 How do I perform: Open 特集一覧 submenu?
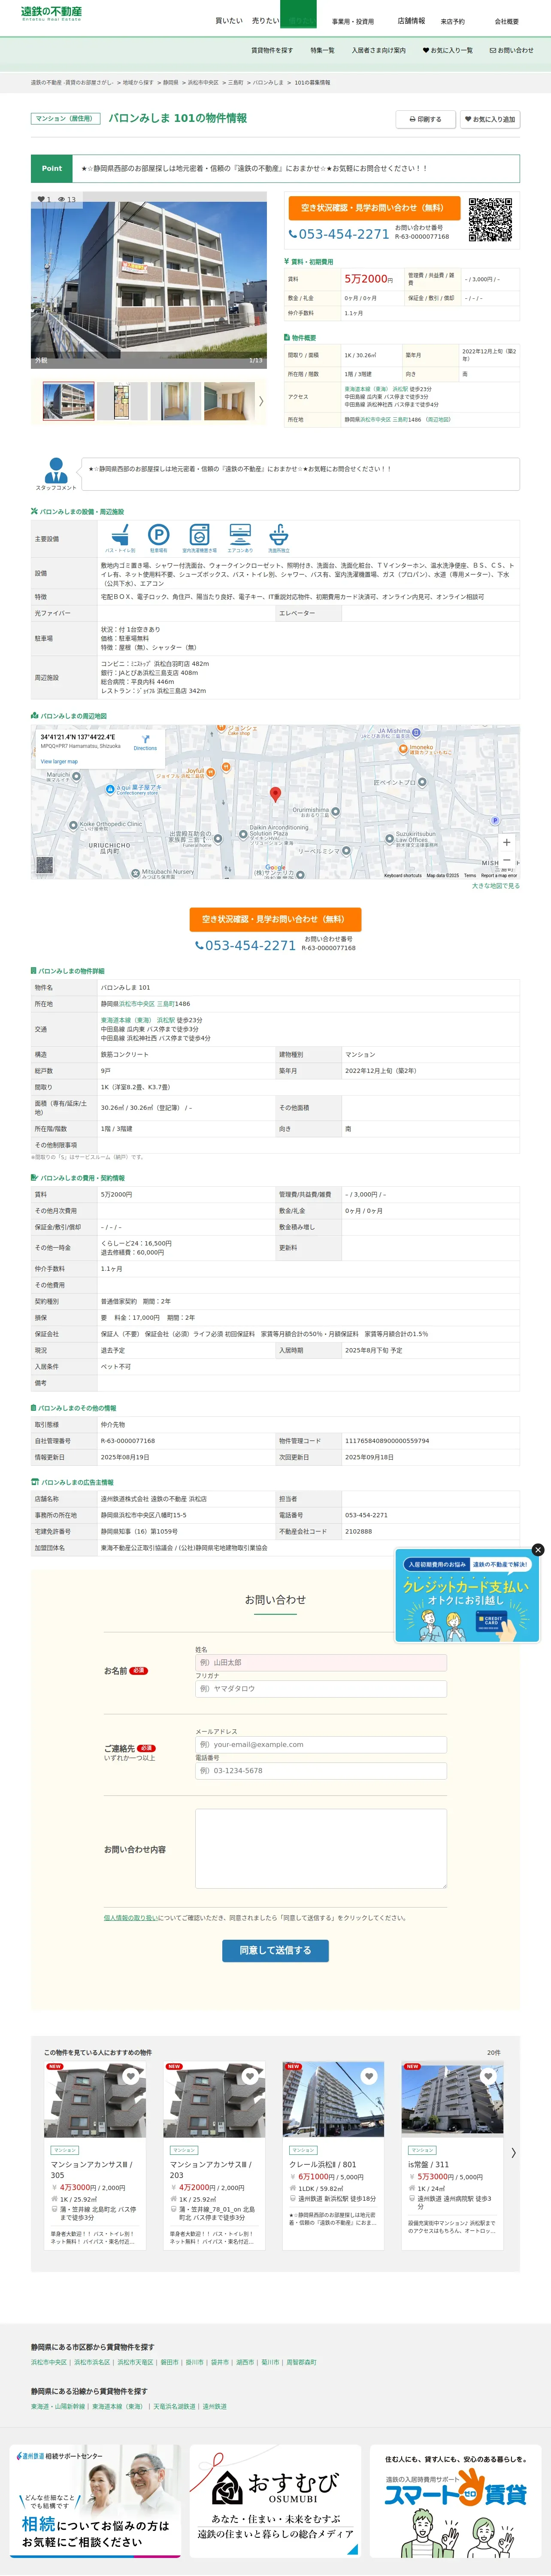tap(322, 50)
